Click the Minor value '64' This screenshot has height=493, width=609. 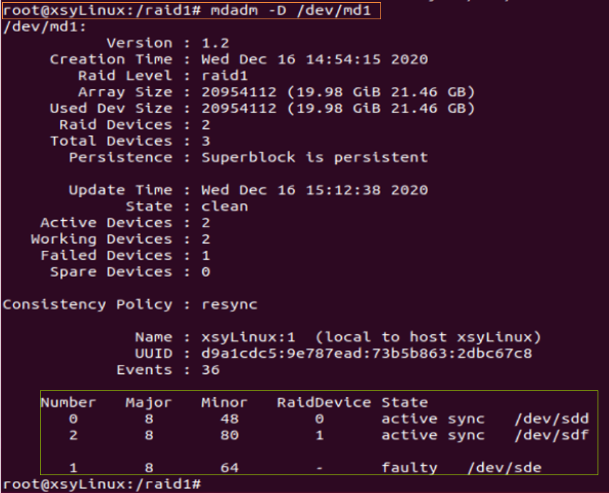click(x=229, y=468)
